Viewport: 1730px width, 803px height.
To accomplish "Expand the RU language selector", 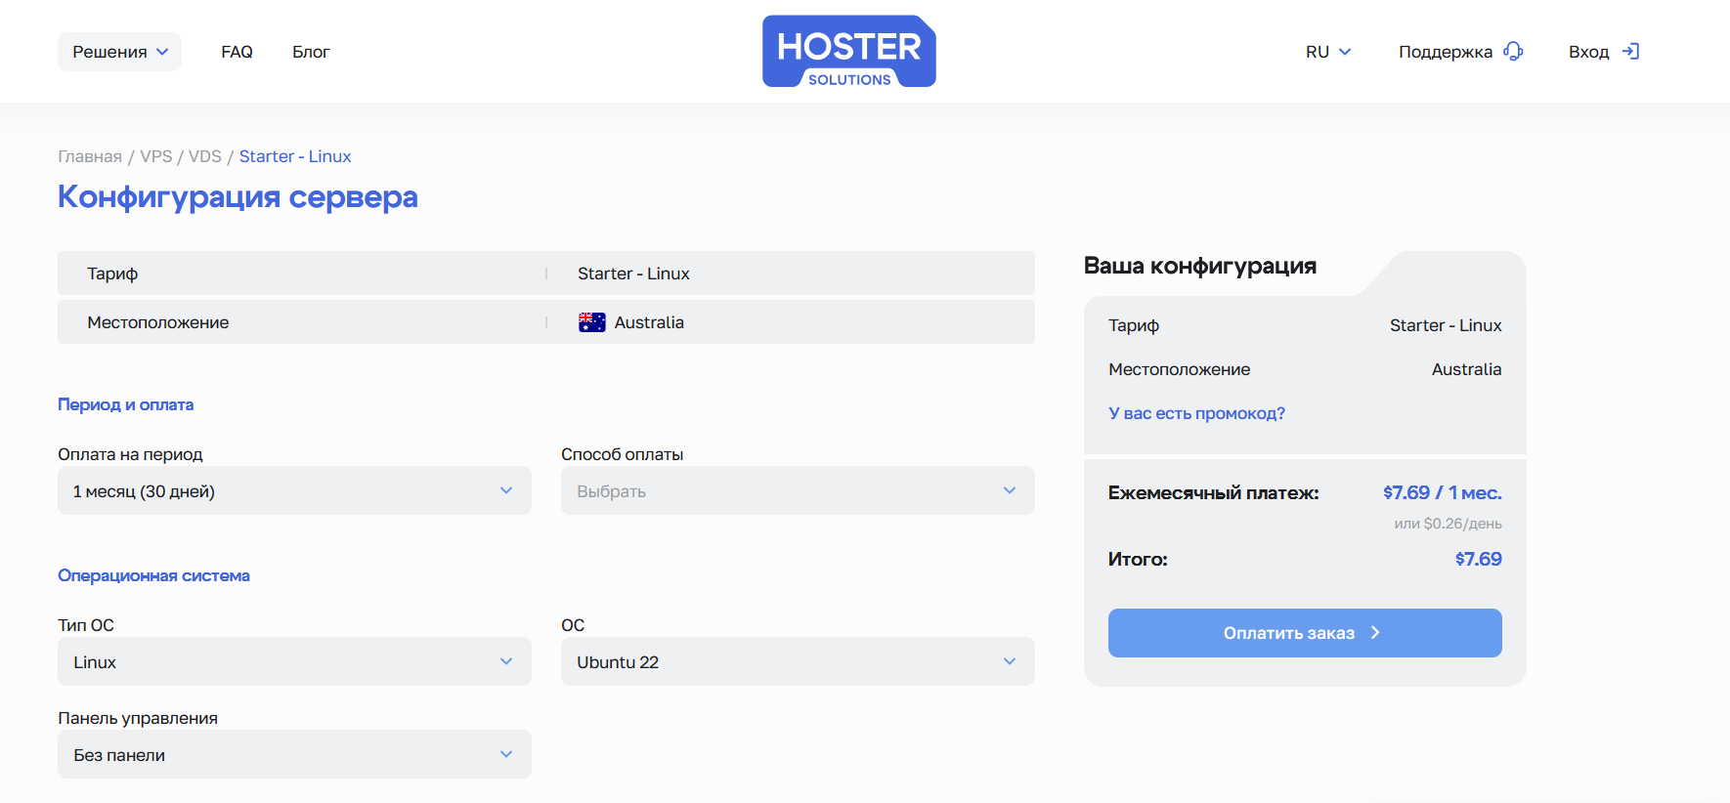I will [x=1327, y=52].
